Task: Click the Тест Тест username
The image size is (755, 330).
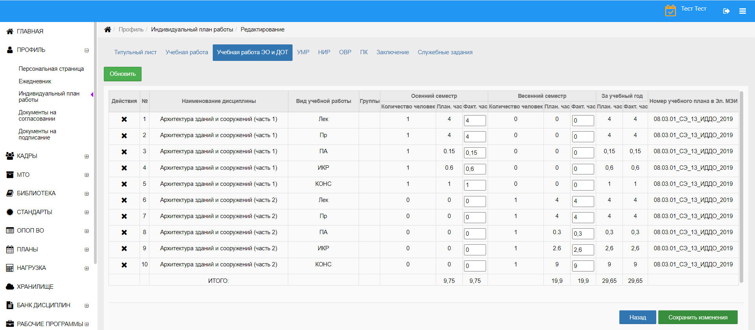Action: [x=694, y=9]
